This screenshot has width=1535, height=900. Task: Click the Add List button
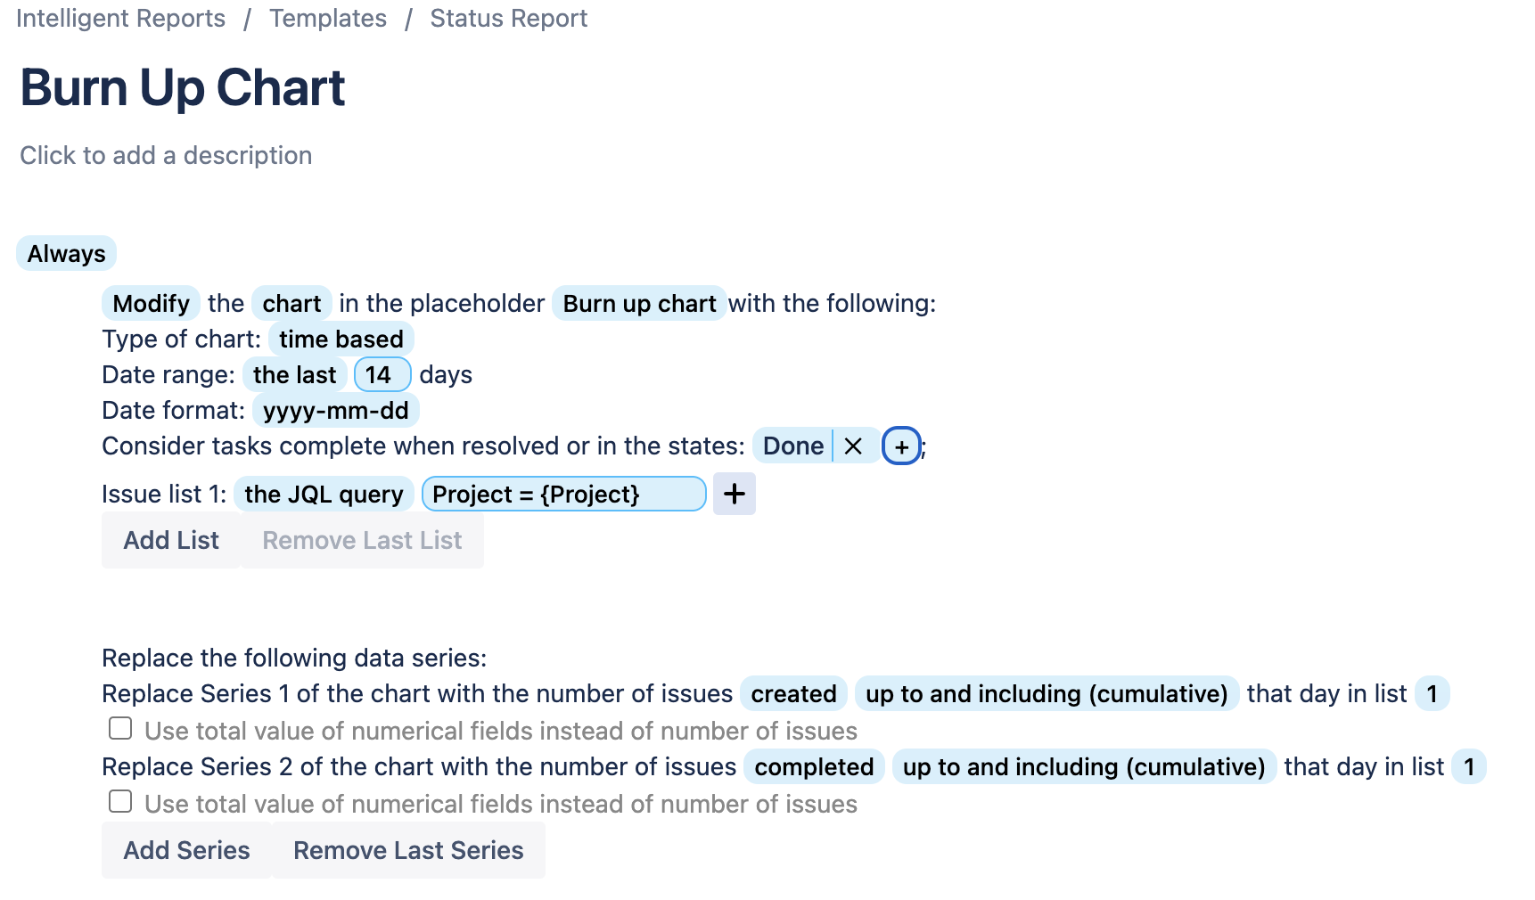[171, 540]
